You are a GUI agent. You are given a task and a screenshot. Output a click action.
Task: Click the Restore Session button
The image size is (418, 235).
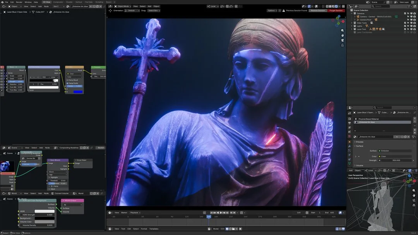point(318,11)
